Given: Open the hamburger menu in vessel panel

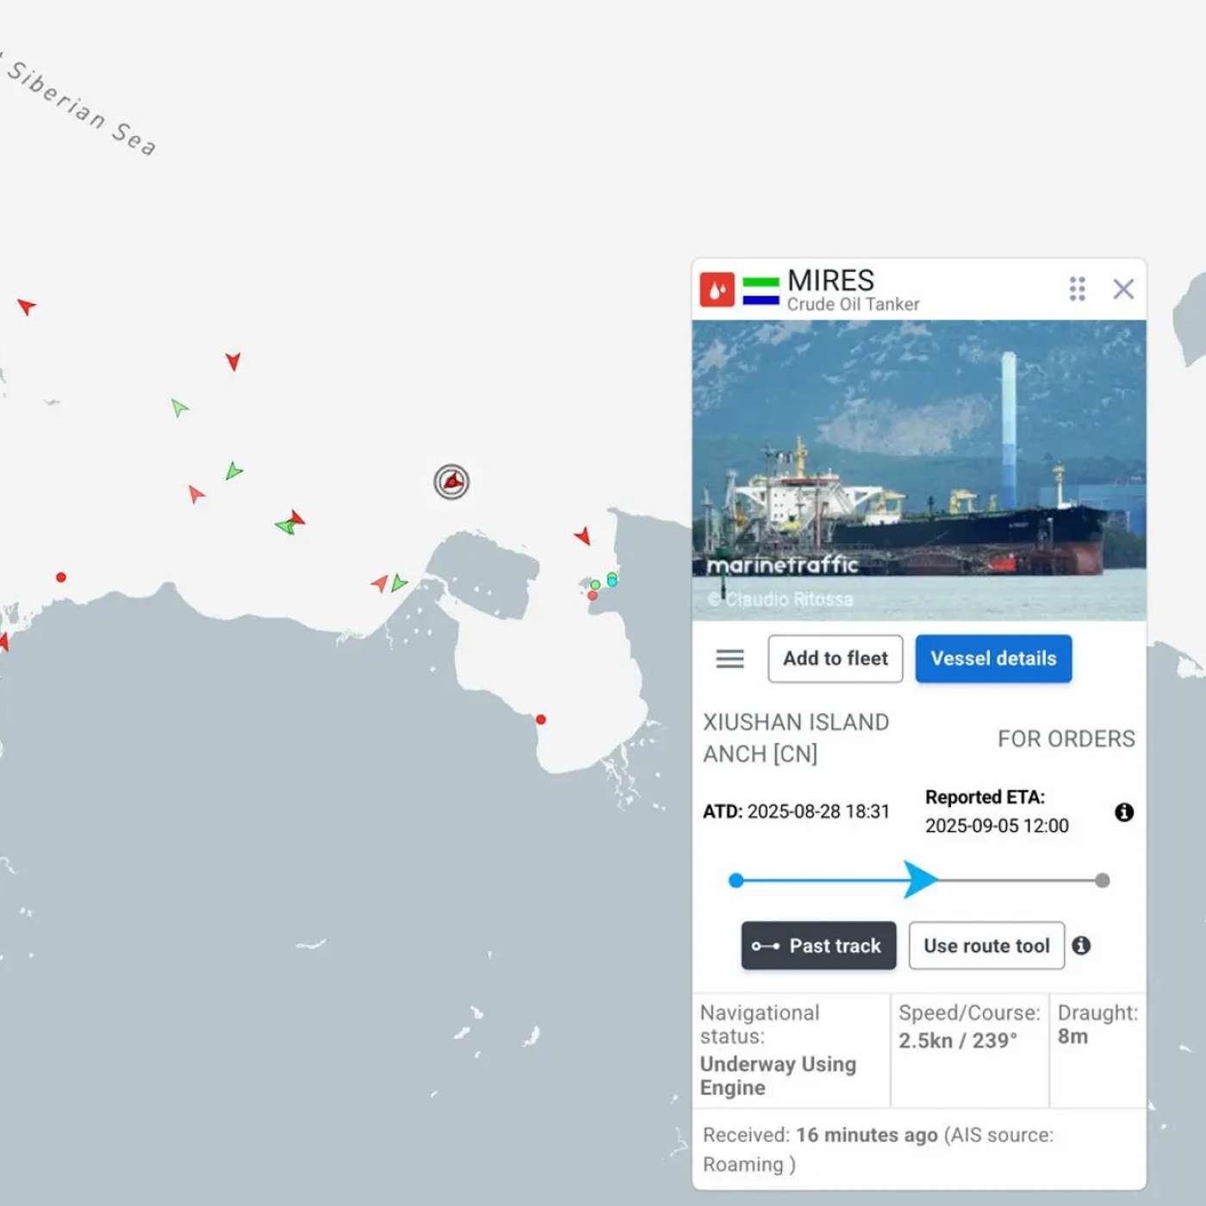Looking at the screenshot, I should (x=730, y=659).
